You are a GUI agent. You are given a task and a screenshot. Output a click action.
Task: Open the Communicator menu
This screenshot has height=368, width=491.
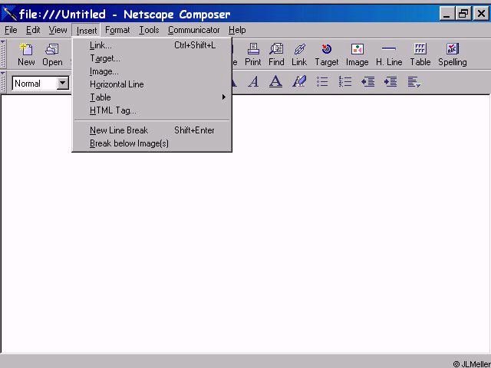click(x=193, y=30)
